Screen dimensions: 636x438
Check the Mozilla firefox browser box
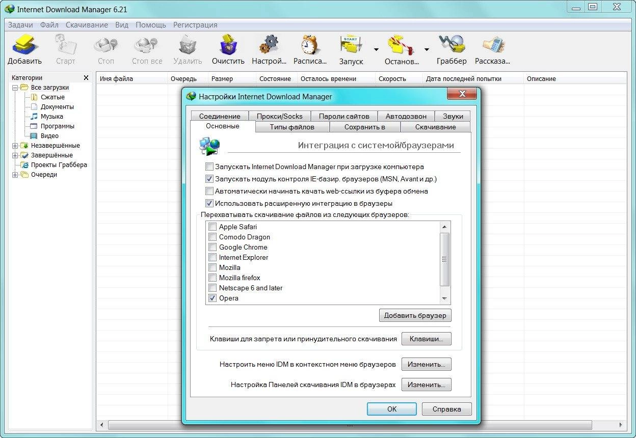pyautogui.click(x=213, y=278)
